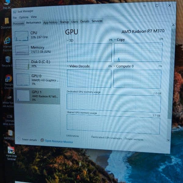Click the Video Decode graph
Screen dimensions: 183x183
[x=89, y=78]
